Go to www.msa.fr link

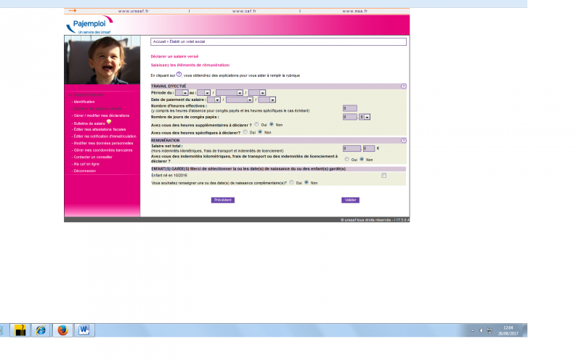(355, 11)
